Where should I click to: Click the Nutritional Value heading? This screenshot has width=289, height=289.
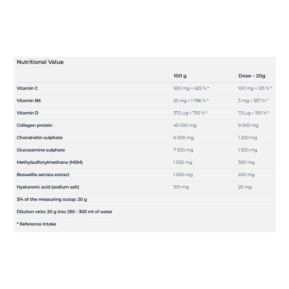point(40,62)
